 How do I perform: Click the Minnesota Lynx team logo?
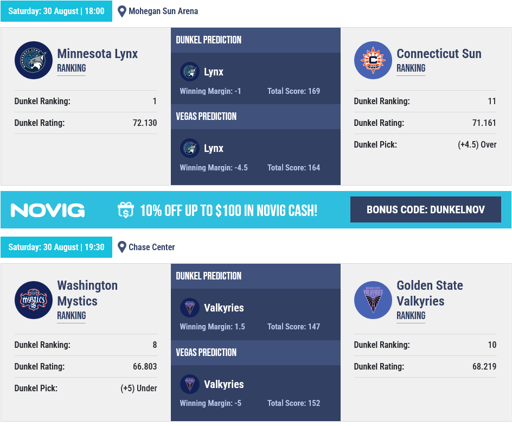34,60
